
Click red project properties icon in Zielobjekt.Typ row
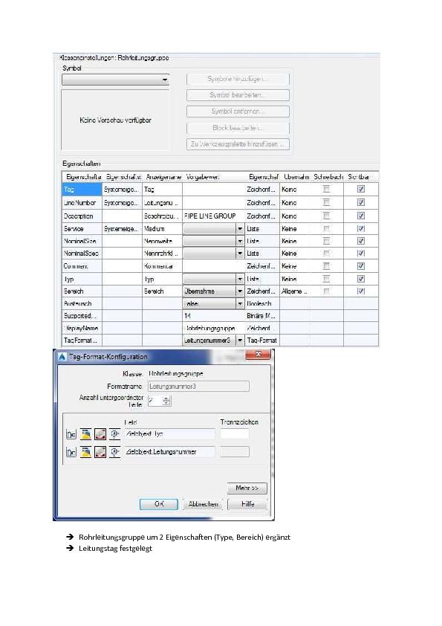(100, 434)
